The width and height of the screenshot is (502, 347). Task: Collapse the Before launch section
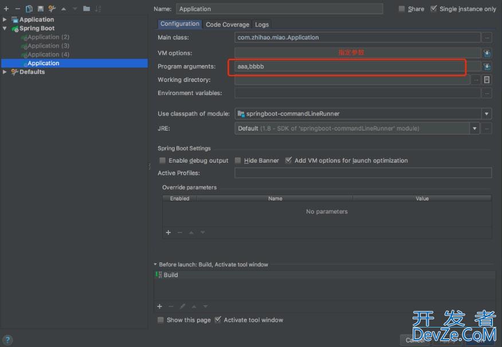tap(155, 265)
